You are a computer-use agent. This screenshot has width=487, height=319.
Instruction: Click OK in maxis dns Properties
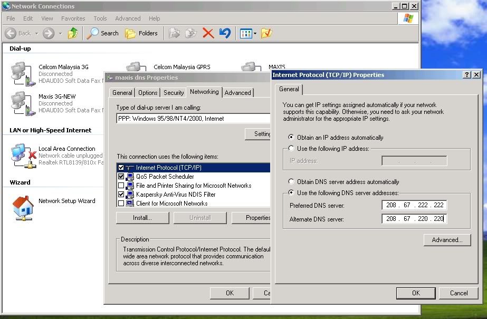(x=230, y=293)
